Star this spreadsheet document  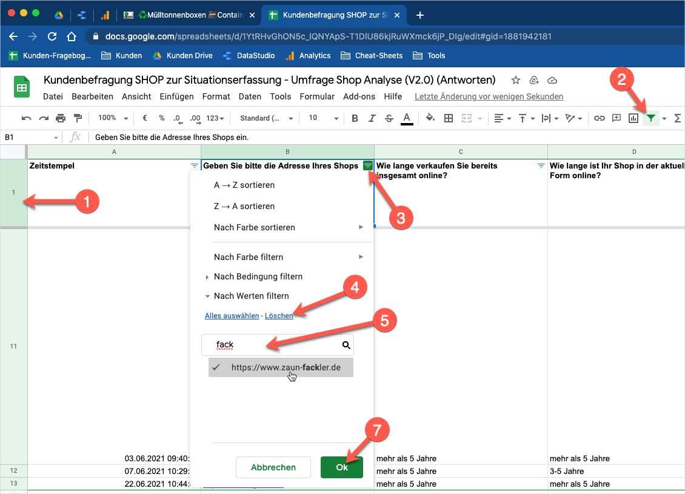(x=516, y=80)
